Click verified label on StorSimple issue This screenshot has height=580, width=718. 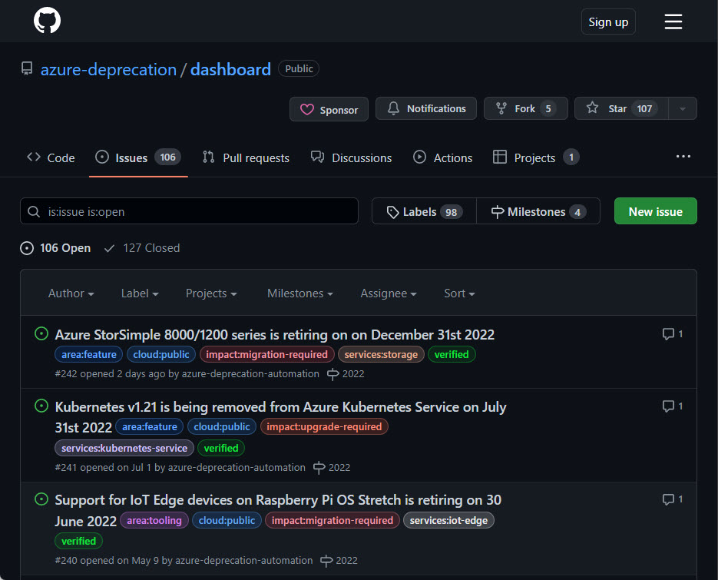click(x=452, y=355)
